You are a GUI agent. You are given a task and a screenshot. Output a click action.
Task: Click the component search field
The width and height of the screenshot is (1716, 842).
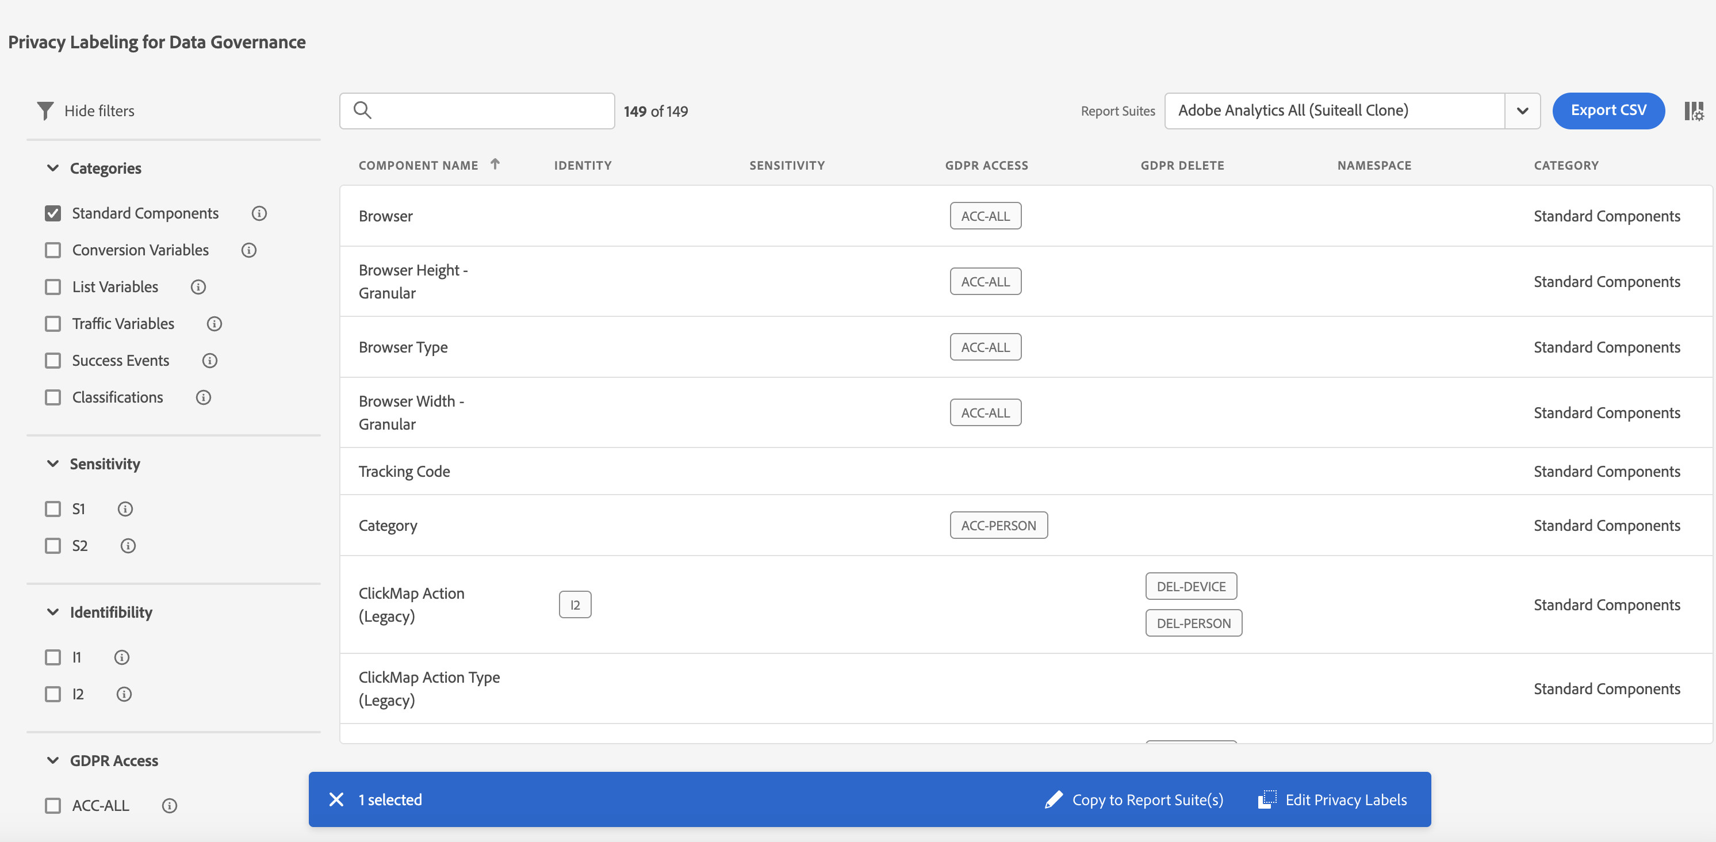click(487, 110)
